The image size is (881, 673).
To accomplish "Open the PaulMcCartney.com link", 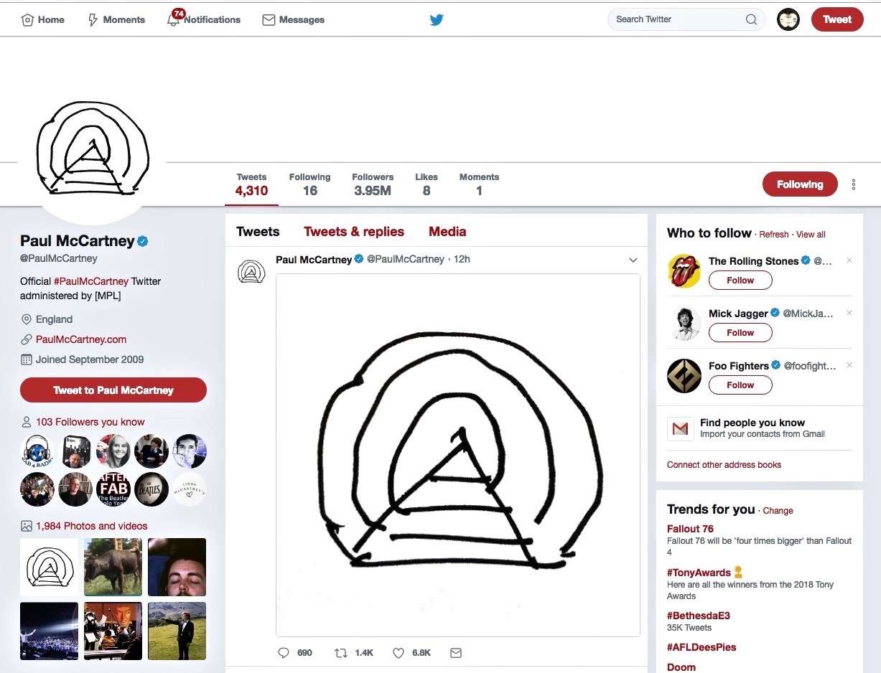I will tap(81, 339).
